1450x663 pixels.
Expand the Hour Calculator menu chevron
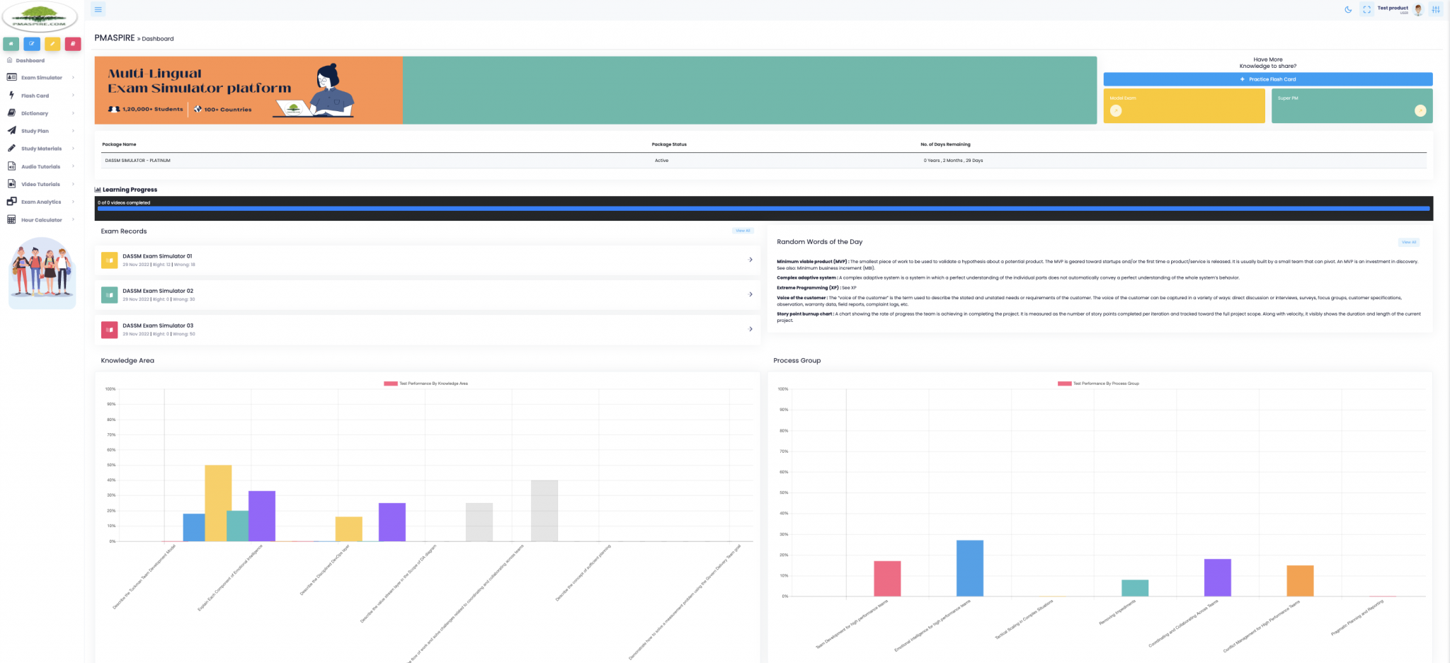click(73, 219)
